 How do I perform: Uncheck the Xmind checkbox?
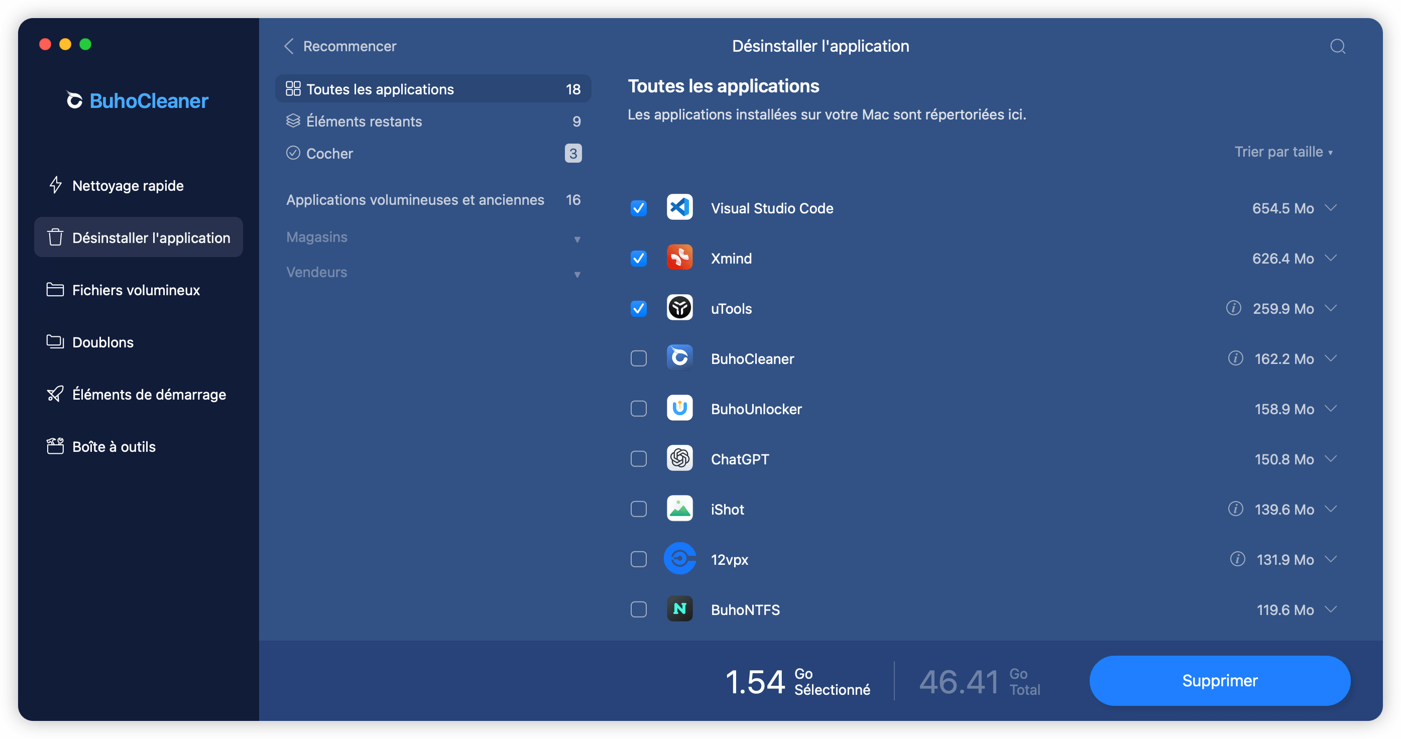click(x=639, y=258)
